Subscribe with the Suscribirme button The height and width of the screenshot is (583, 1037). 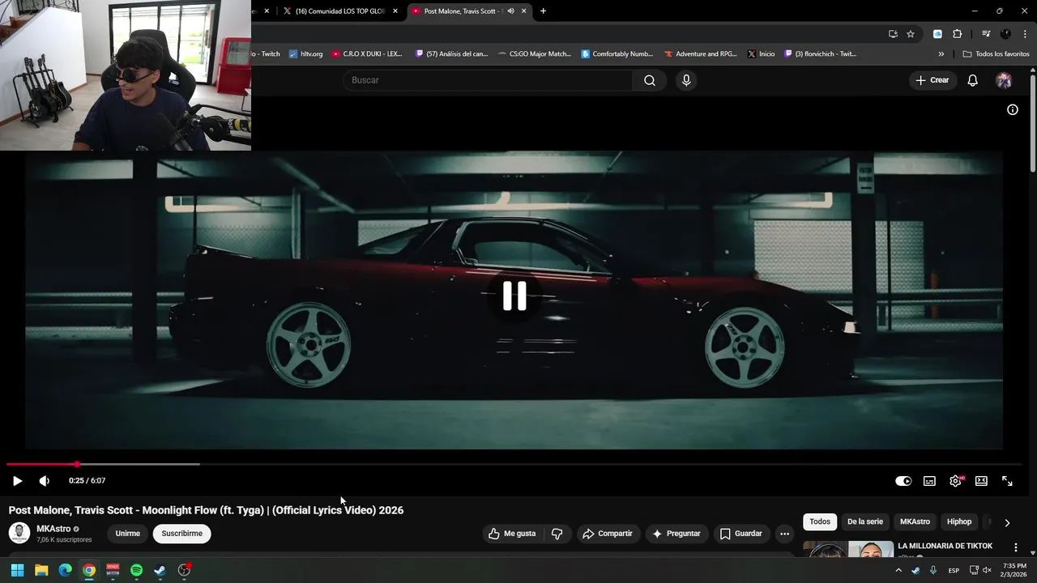(x=182, y=534)
